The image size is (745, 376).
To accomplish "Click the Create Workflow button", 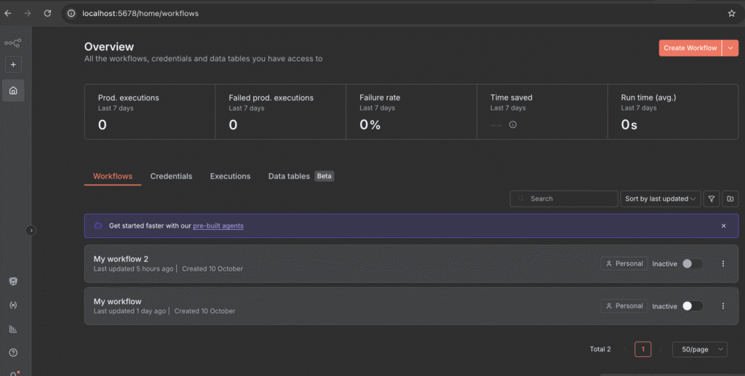I will tap(690, 48).
